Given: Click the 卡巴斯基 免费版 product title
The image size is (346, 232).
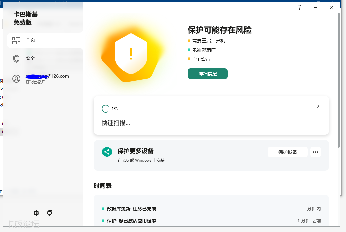Looking at the screenshot, I should tap(26, 18).
